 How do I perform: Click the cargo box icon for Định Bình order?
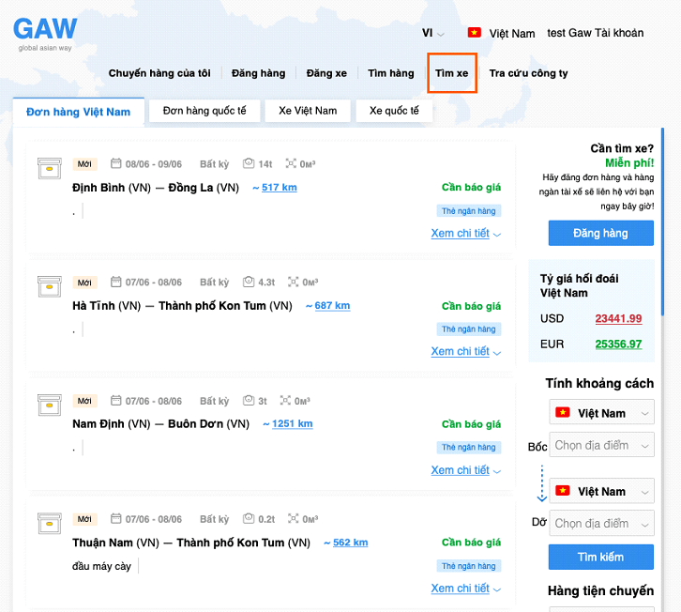(49, 169)
